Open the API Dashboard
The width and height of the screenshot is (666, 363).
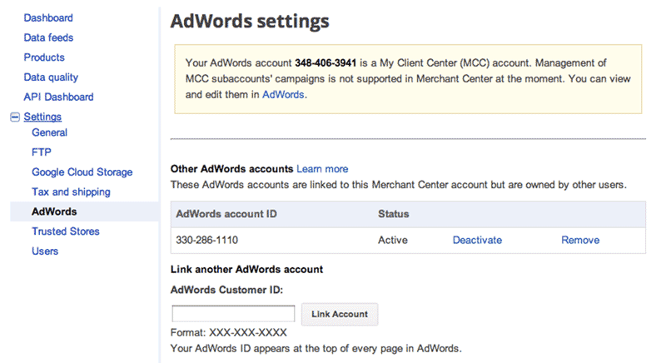58,97
